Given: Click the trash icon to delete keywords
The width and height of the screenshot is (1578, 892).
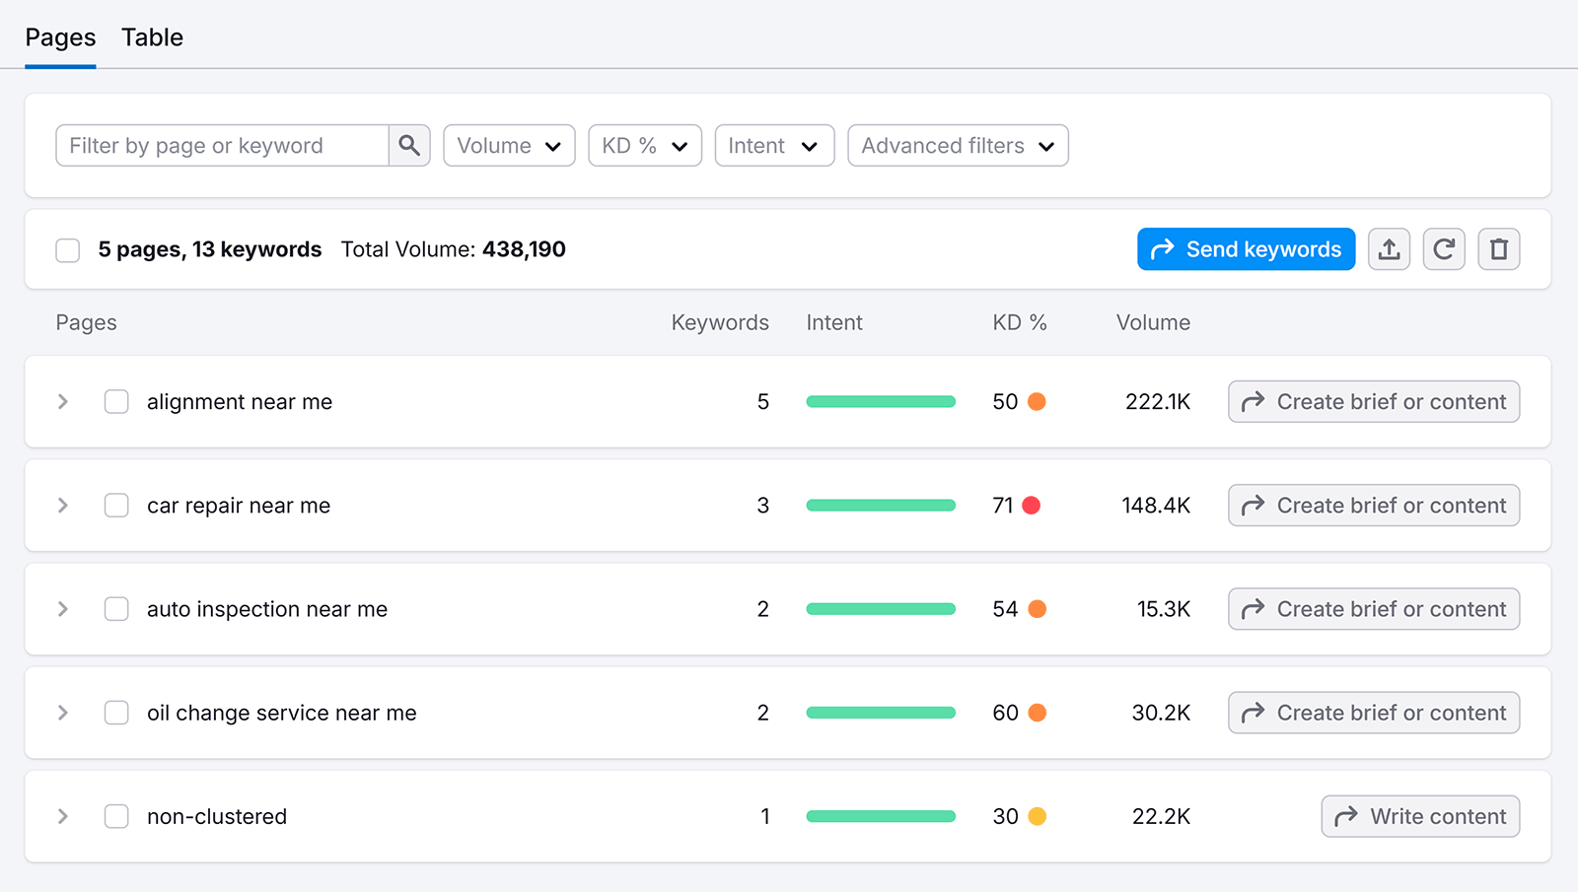Looking at the screenshot, I should 1498,249.
